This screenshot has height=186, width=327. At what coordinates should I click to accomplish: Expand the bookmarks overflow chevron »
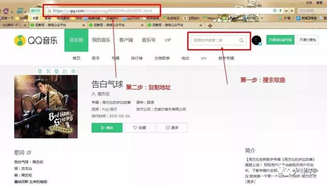pyautogui.click(x=261, y=18)
